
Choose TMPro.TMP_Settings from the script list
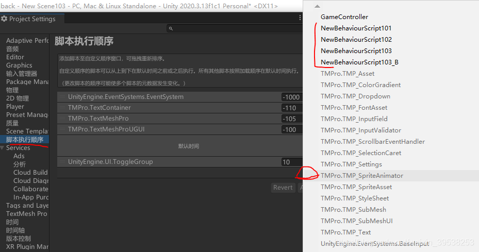(x=351, y=164)
